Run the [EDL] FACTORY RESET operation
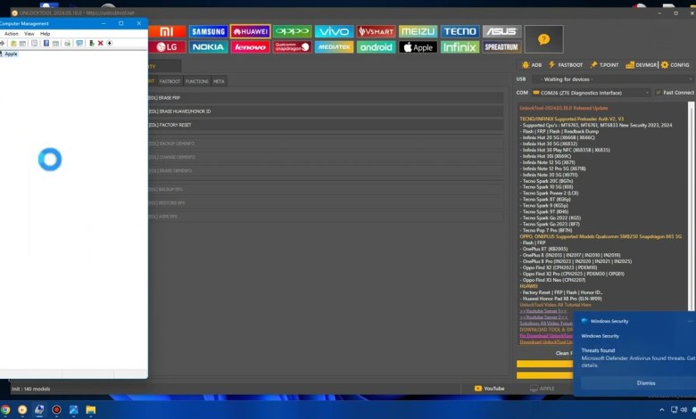 coord(326,125)
